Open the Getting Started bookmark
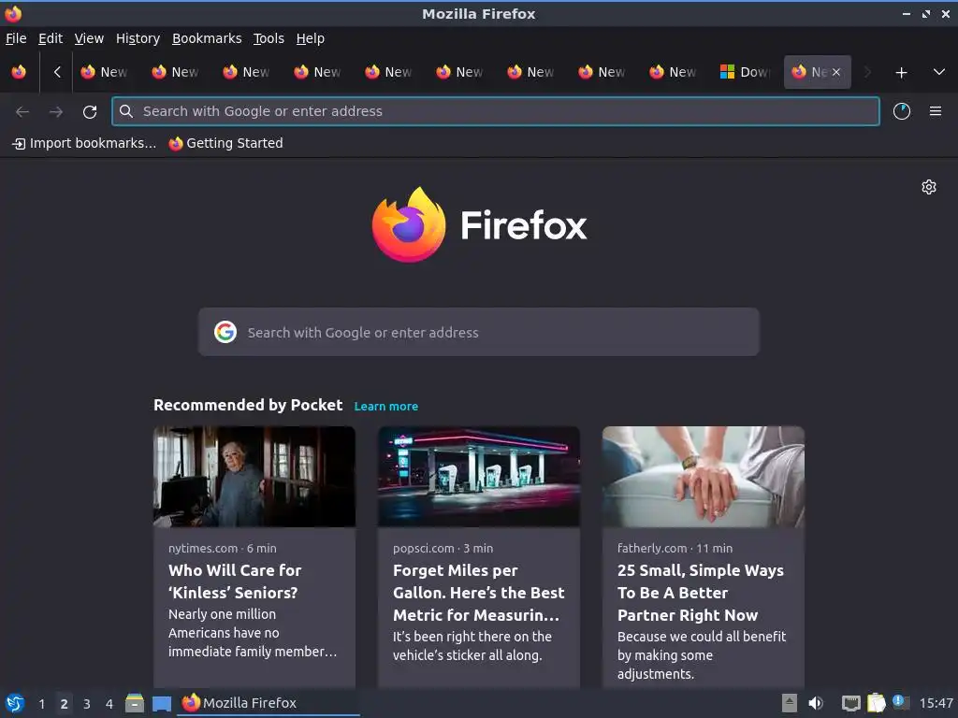 [226, 143]
